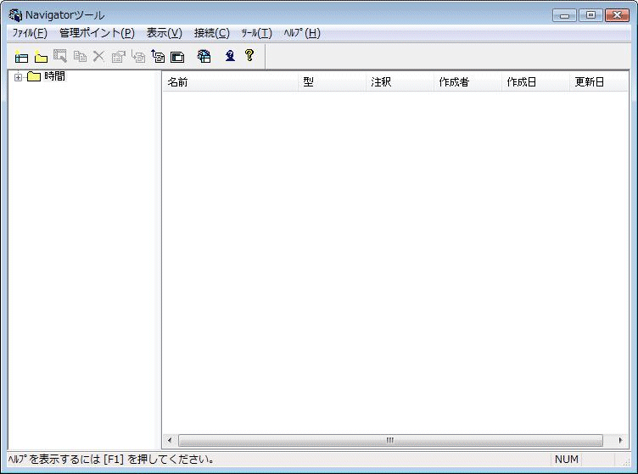The image size is (638, 474).
Task: Select the yellow 時間 folder icon
Action: [x=34, y=76]
